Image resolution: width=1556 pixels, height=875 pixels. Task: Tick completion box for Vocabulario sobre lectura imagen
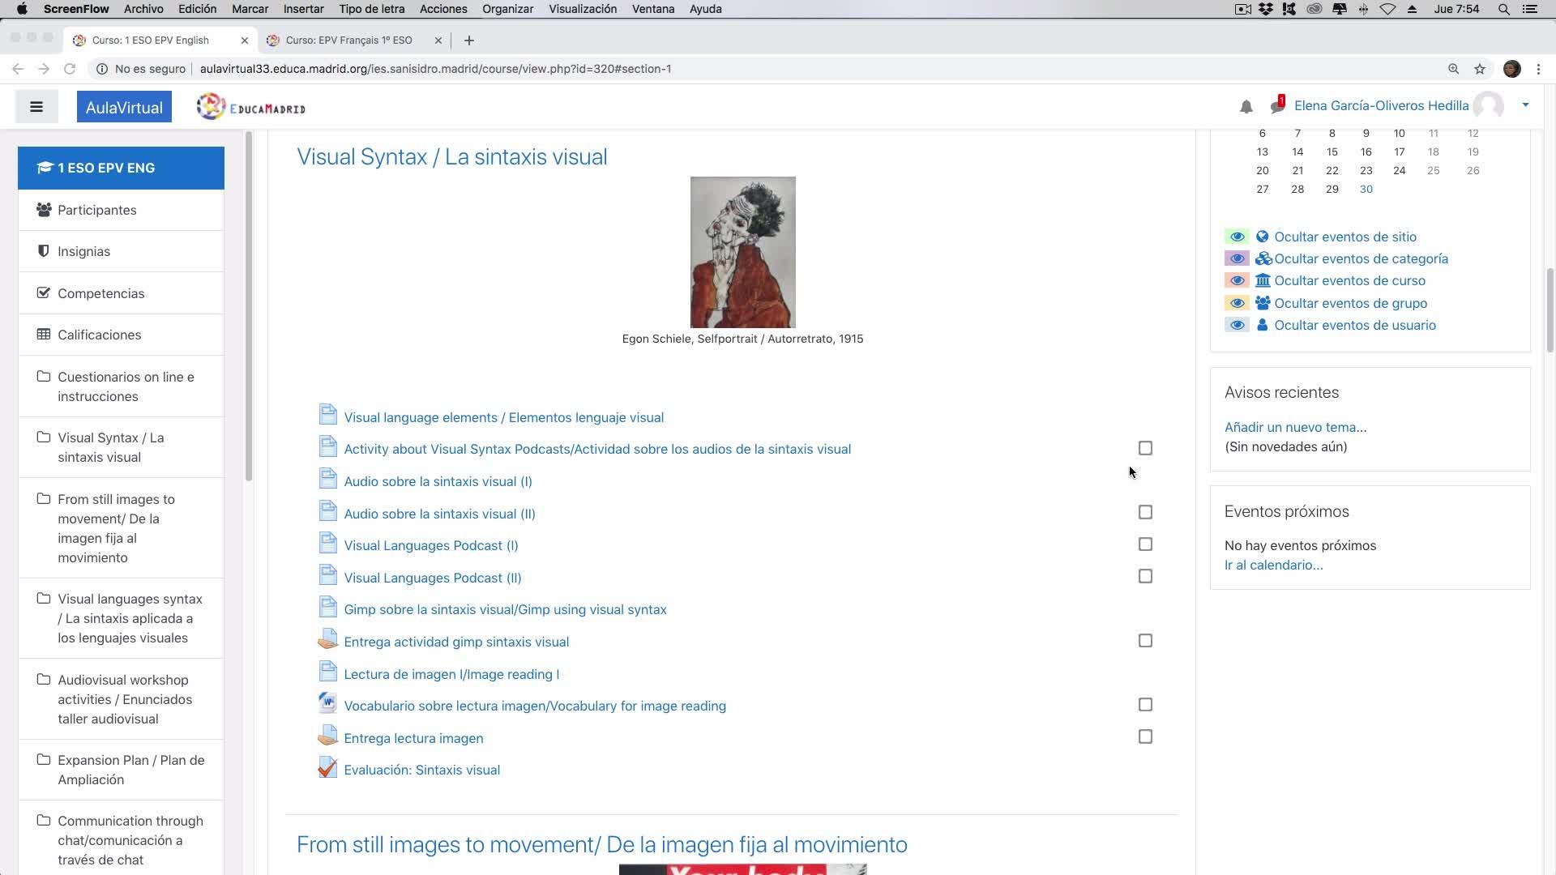[x=1145, y=705]
